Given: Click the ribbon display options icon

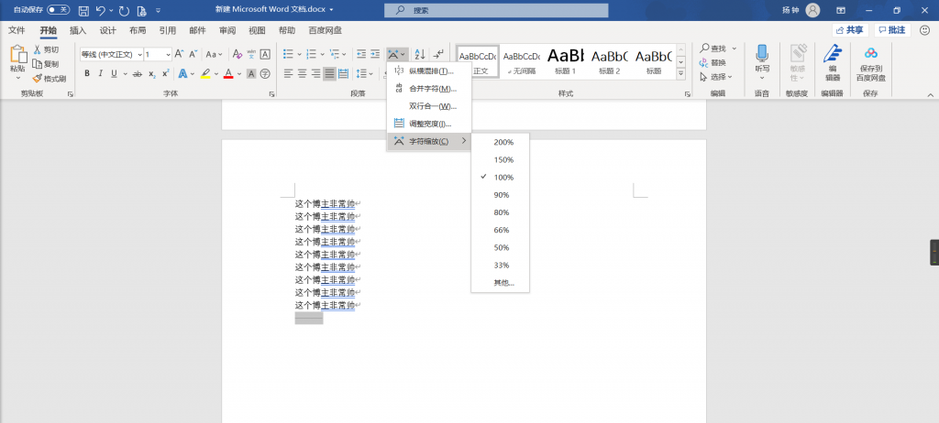Looking at the screenshot, I should pyautogui.click(x=841, y=10).
